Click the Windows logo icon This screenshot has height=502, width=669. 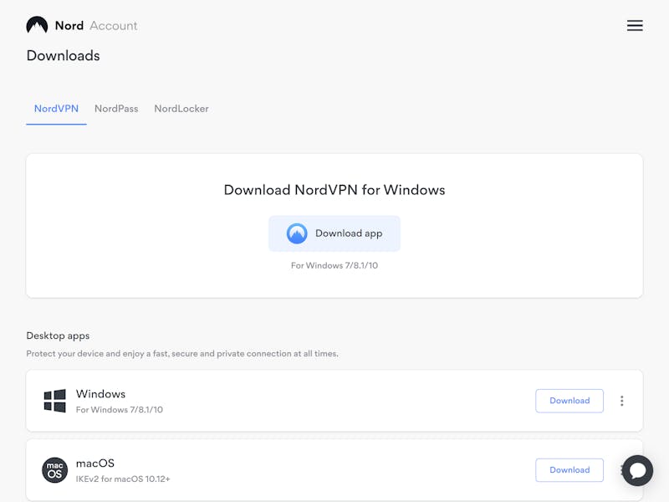click(x=54, y=401)
